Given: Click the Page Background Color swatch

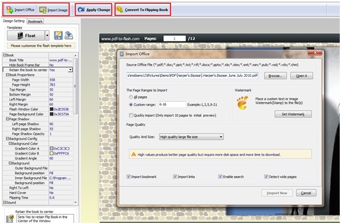Looking at the screenshot, I should pyautogui.click(x=51, y=114).
